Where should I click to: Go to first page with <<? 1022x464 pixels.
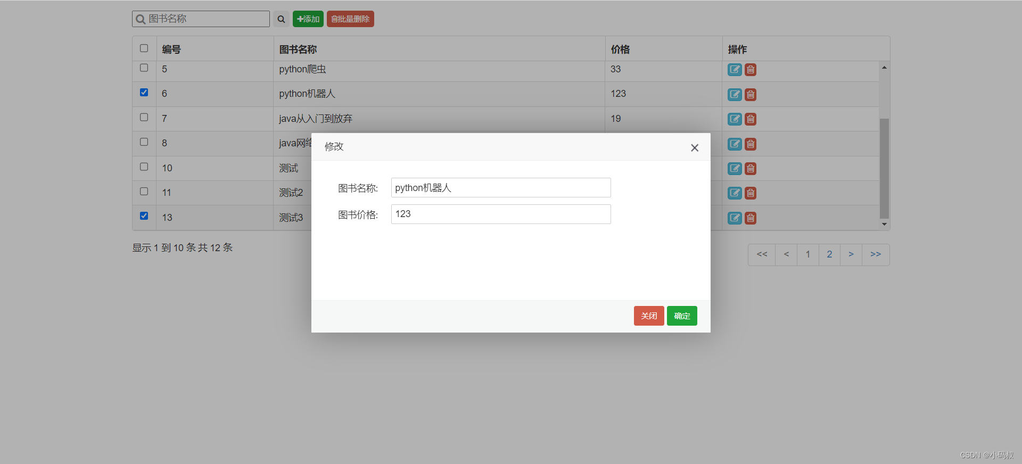point(762,255)
